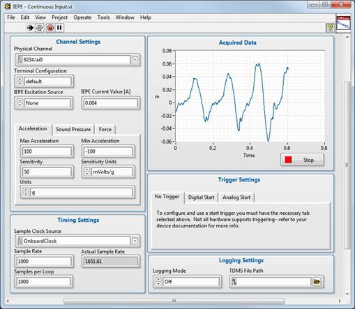Click the Sample Rate input field
Screen dimensions: 355x309
[x=43, y=262]
